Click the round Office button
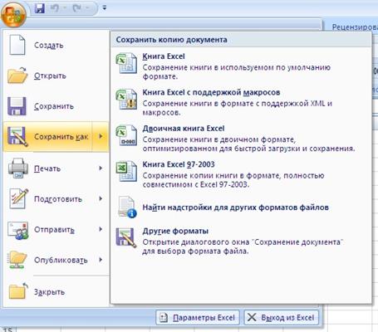Viewport: 378px width, 332px height. pos(13,13)
